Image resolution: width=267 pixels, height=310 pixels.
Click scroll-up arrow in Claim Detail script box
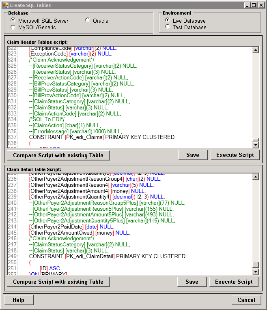pos(256,177)
